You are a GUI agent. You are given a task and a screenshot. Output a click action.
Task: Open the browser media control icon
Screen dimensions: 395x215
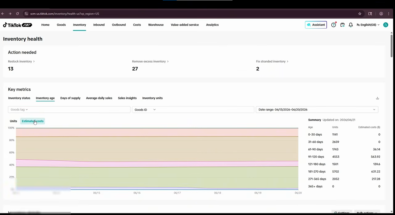coord(370,14)
